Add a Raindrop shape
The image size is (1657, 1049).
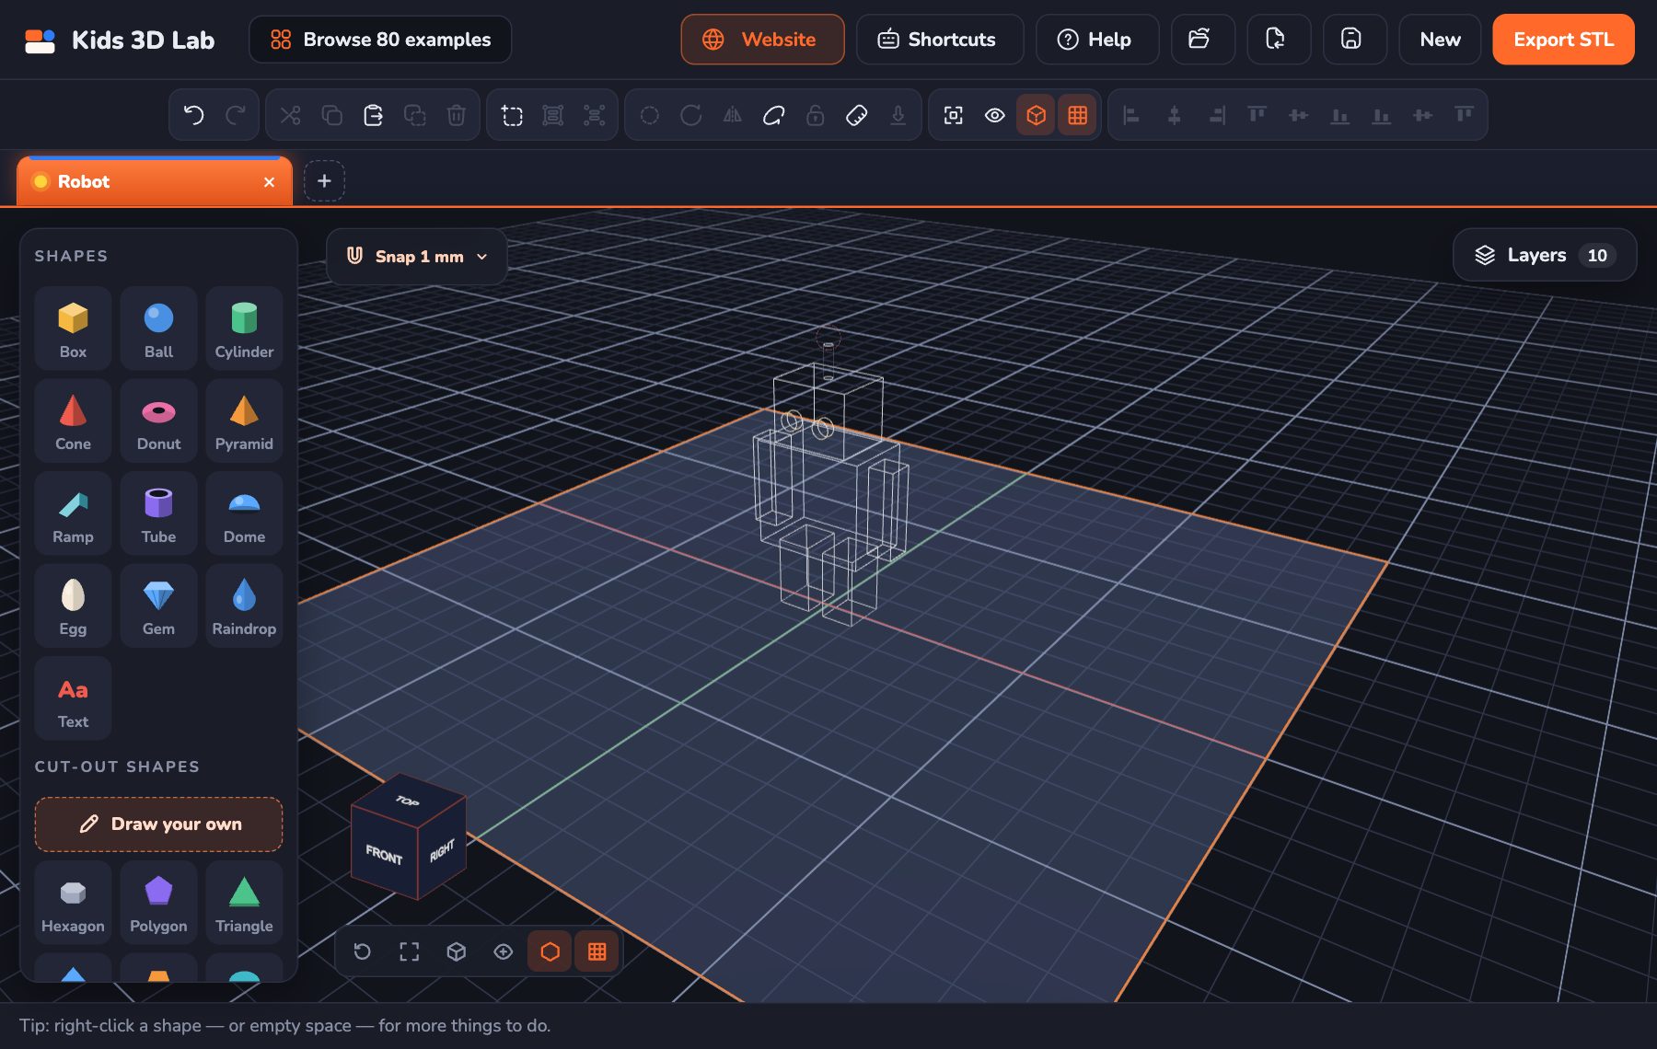pyautogui.click(x=244, y=605)
